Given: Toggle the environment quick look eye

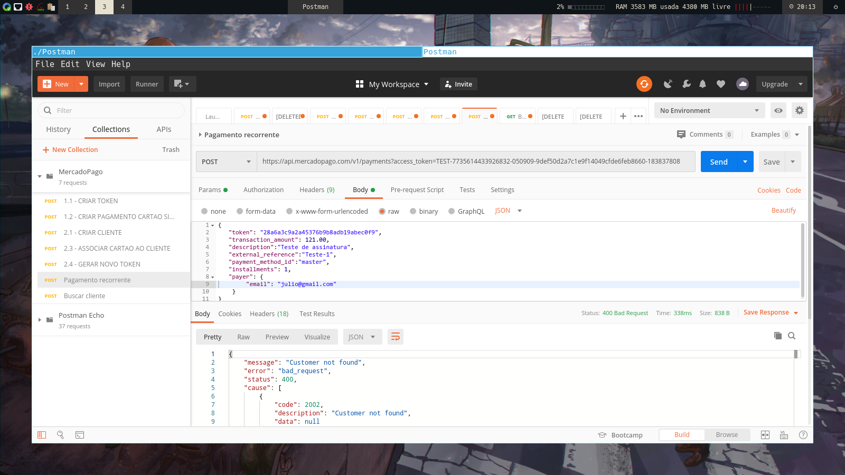Looking at the screenshot, I should 778,110.
